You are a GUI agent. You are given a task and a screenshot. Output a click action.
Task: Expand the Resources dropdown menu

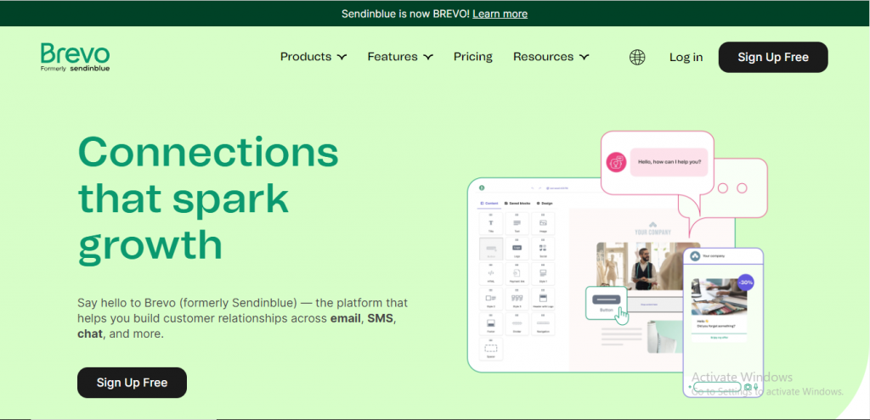[551, 57]
